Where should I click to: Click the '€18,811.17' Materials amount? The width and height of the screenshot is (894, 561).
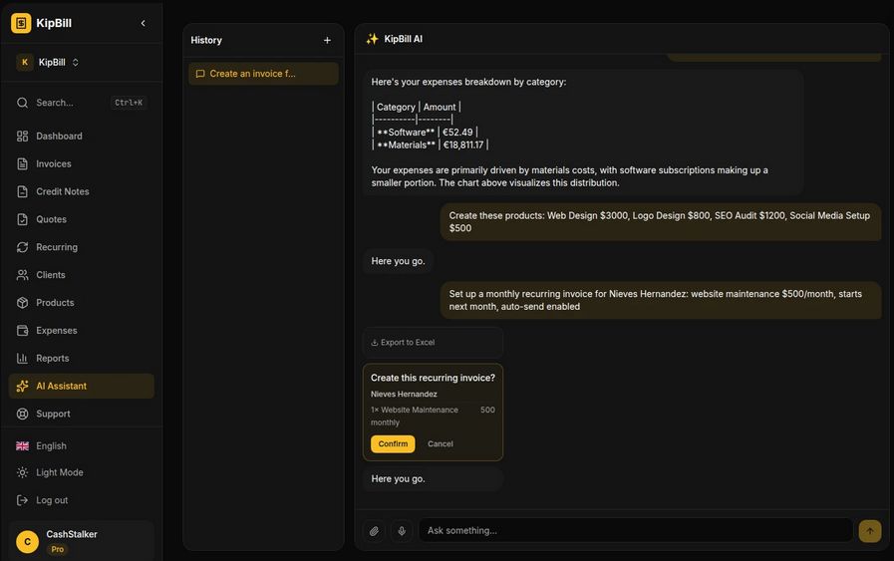[x=463, y=144]
